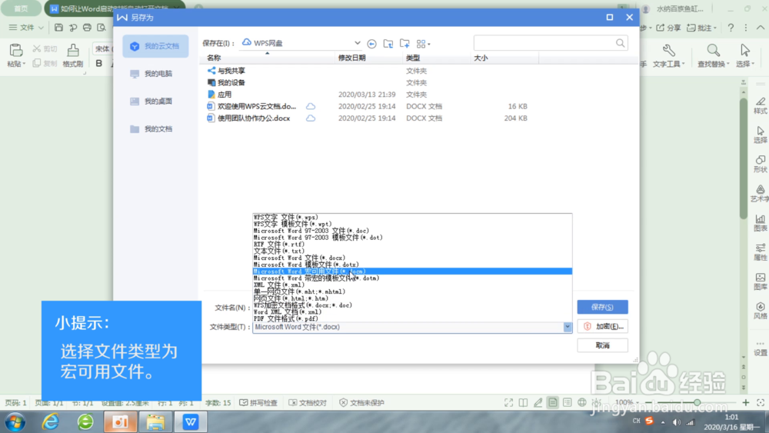Switch to page layout view in status bar

pyautogui.click(x=553, y=402)
